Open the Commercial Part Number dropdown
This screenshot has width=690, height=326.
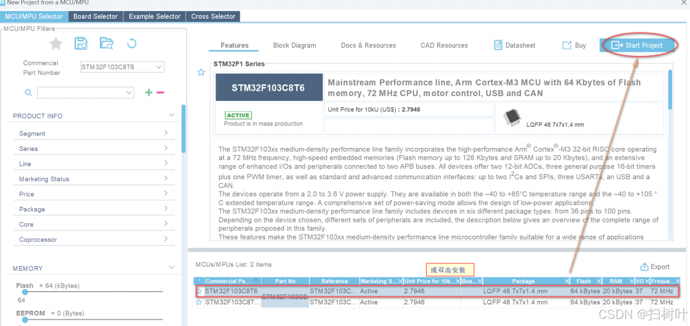pos(159,67)
